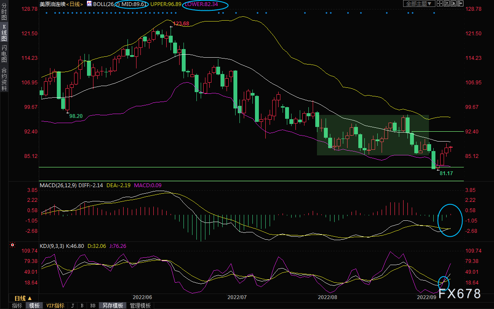494x309 pixels.
Task: Click the 2022/08 date marker on timeline
Action: [328, 297]
